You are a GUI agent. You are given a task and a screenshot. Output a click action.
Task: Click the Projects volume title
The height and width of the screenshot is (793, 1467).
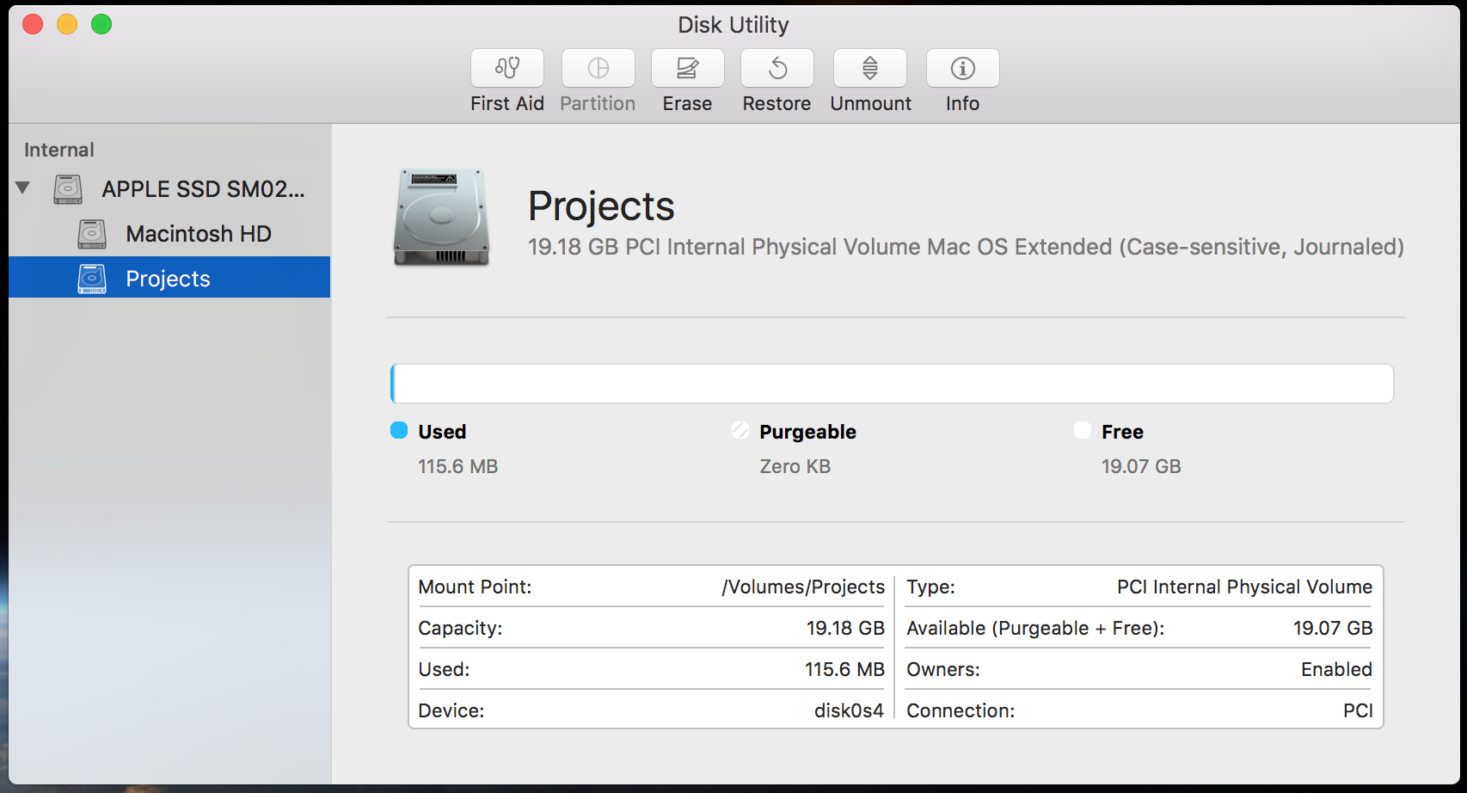point(601,206)
